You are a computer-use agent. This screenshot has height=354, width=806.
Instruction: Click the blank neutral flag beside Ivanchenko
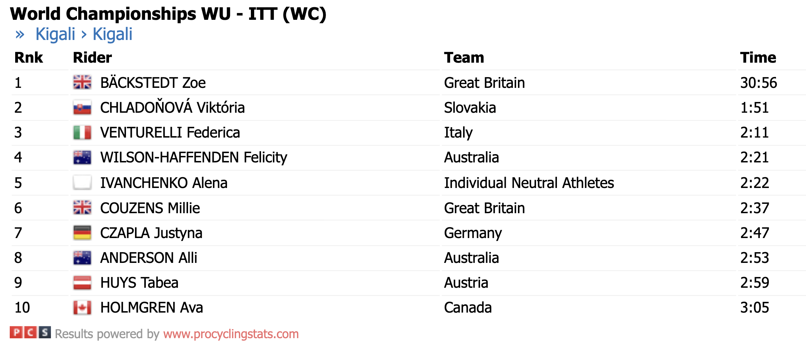pyautogui.click(x=82, y=183)
